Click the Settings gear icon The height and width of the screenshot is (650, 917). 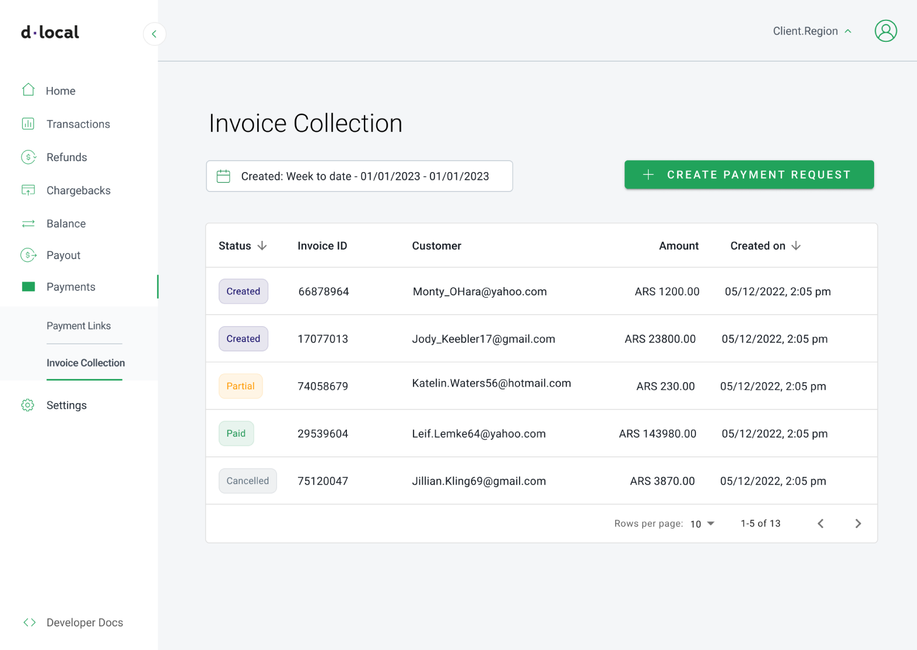(28, 405)
